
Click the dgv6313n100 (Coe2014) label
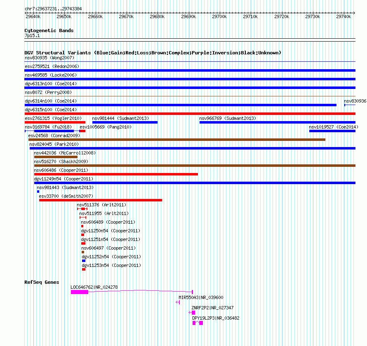tap(51, 84)
